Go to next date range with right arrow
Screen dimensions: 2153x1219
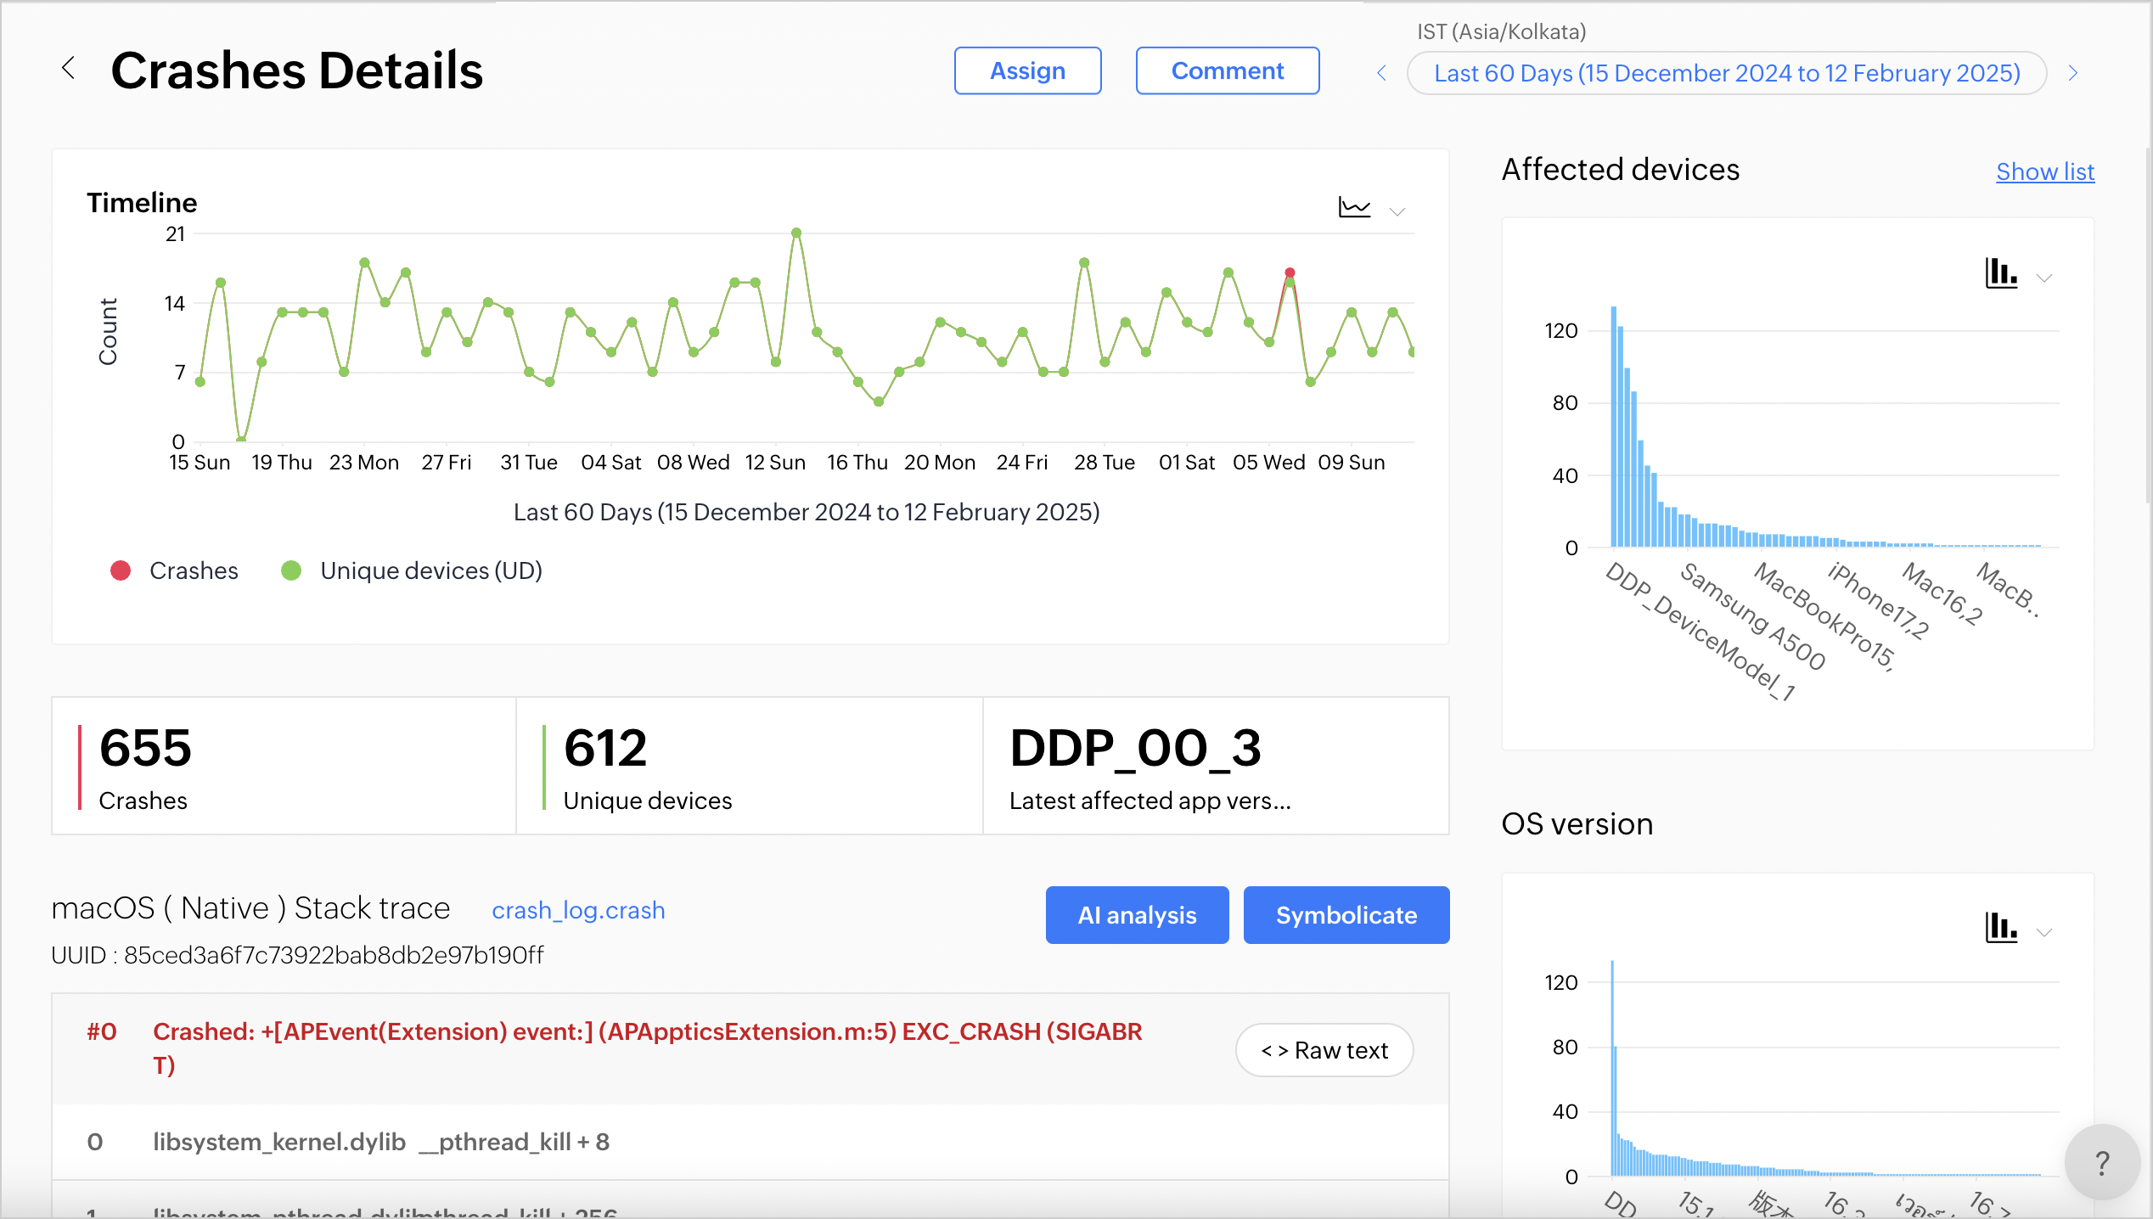[x=2073, y=74]
